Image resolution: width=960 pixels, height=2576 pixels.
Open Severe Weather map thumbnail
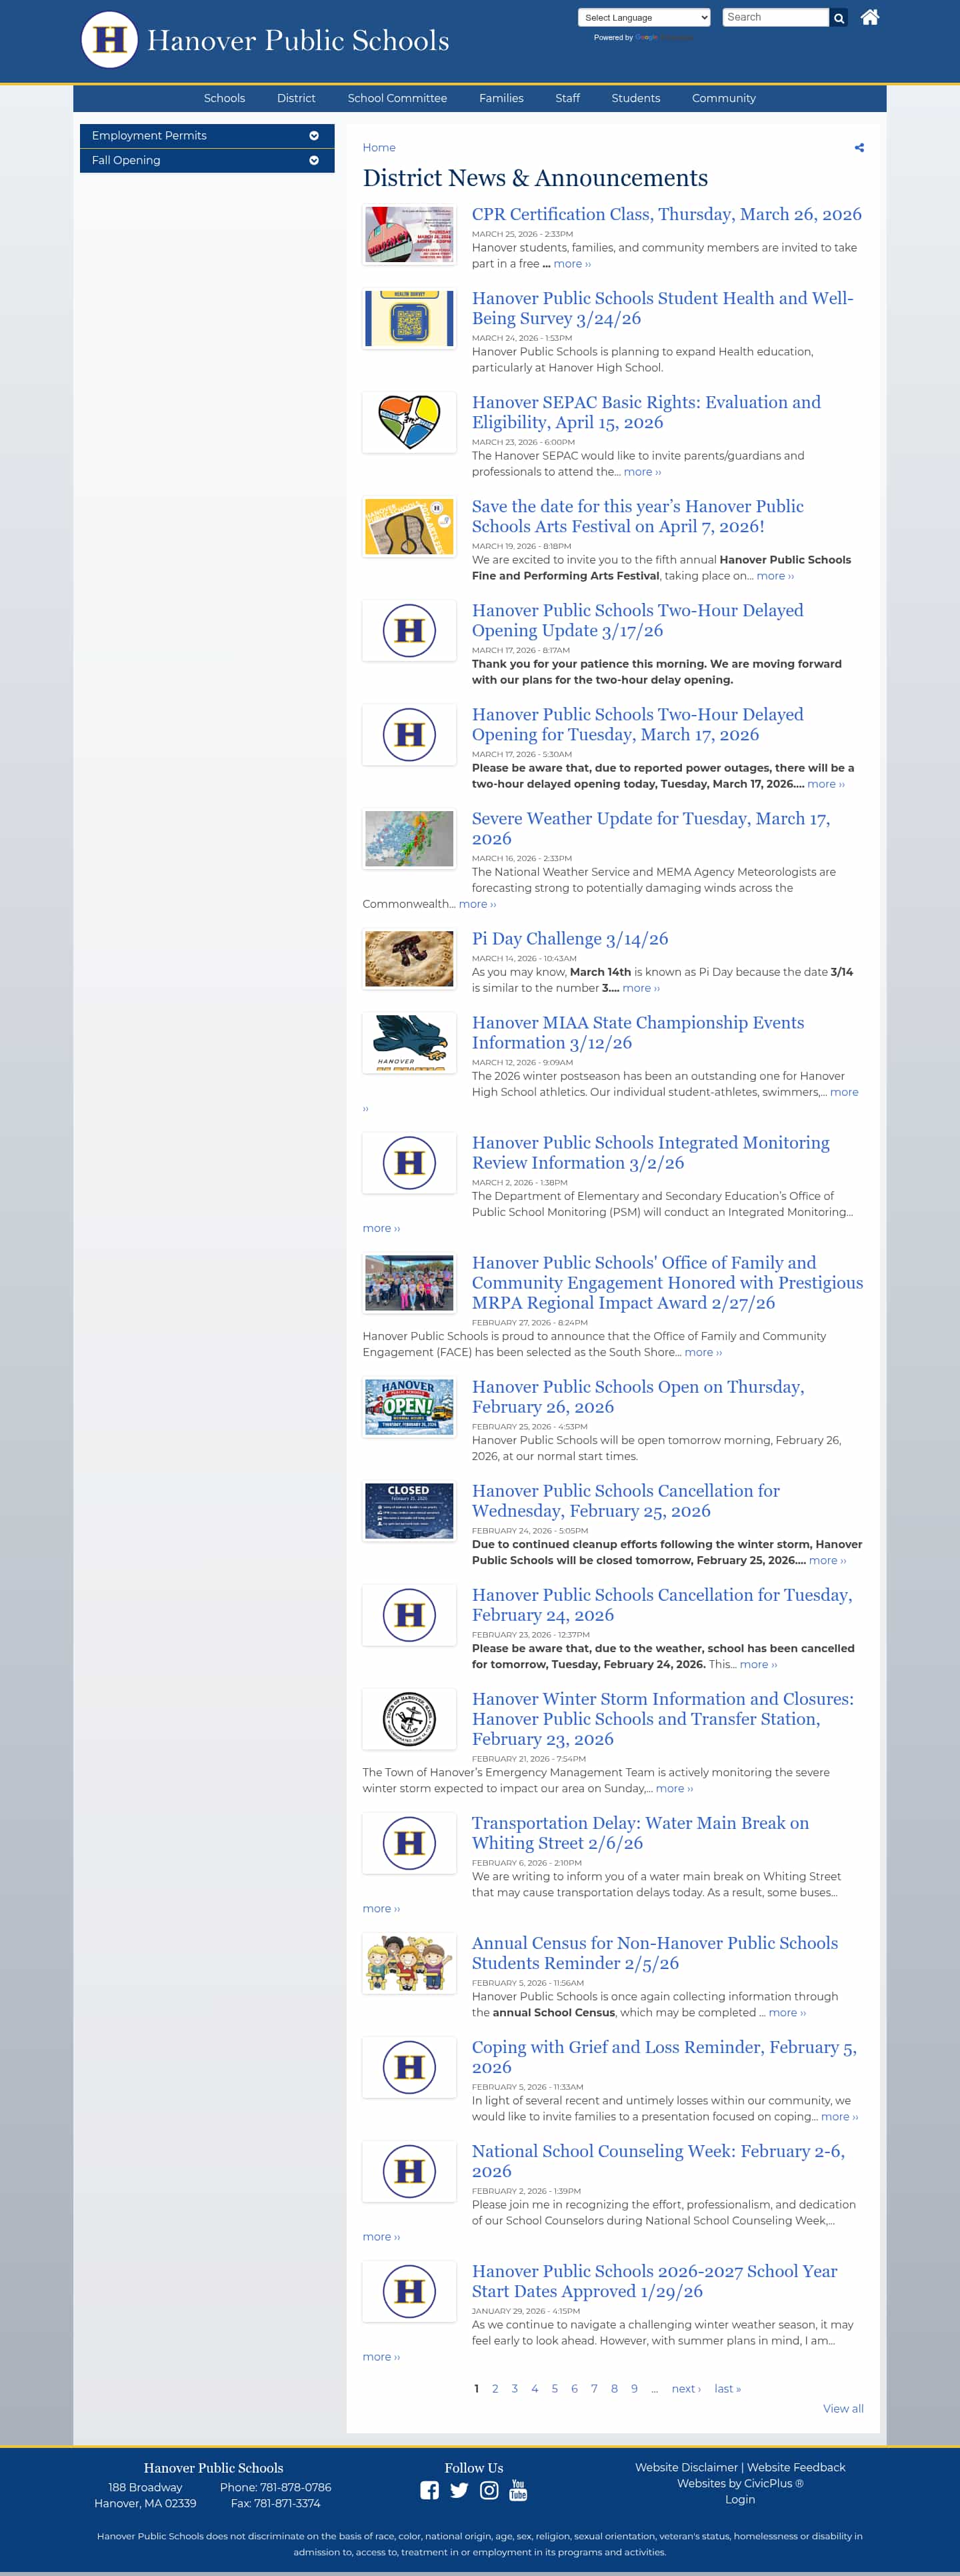coord(409,839)
